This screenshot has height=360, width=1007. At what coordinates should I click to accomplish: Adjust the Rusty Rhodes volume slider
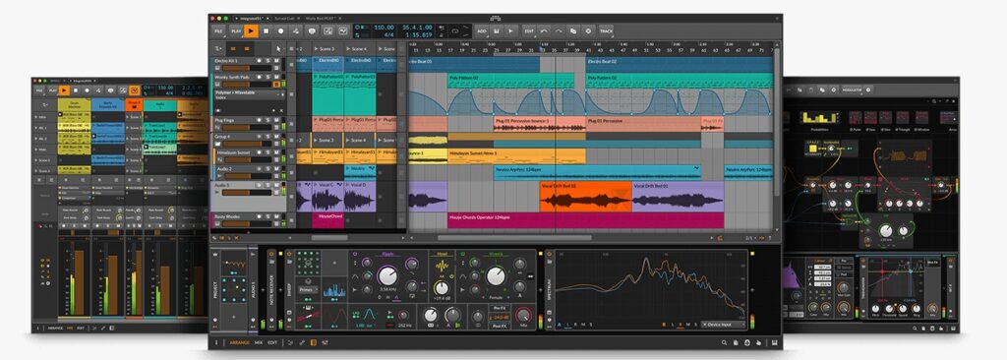(x=247, y=223)
